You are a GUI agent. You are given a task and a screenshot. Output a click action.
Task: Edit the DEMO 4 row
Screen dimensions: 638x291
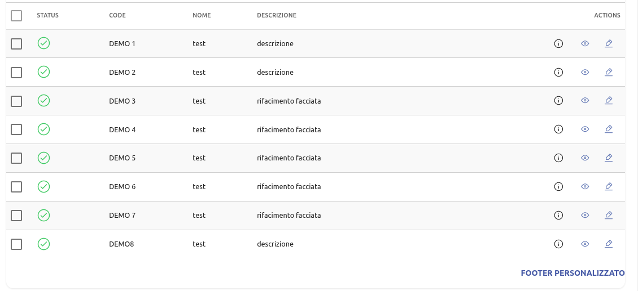click(x=609, y=129)
